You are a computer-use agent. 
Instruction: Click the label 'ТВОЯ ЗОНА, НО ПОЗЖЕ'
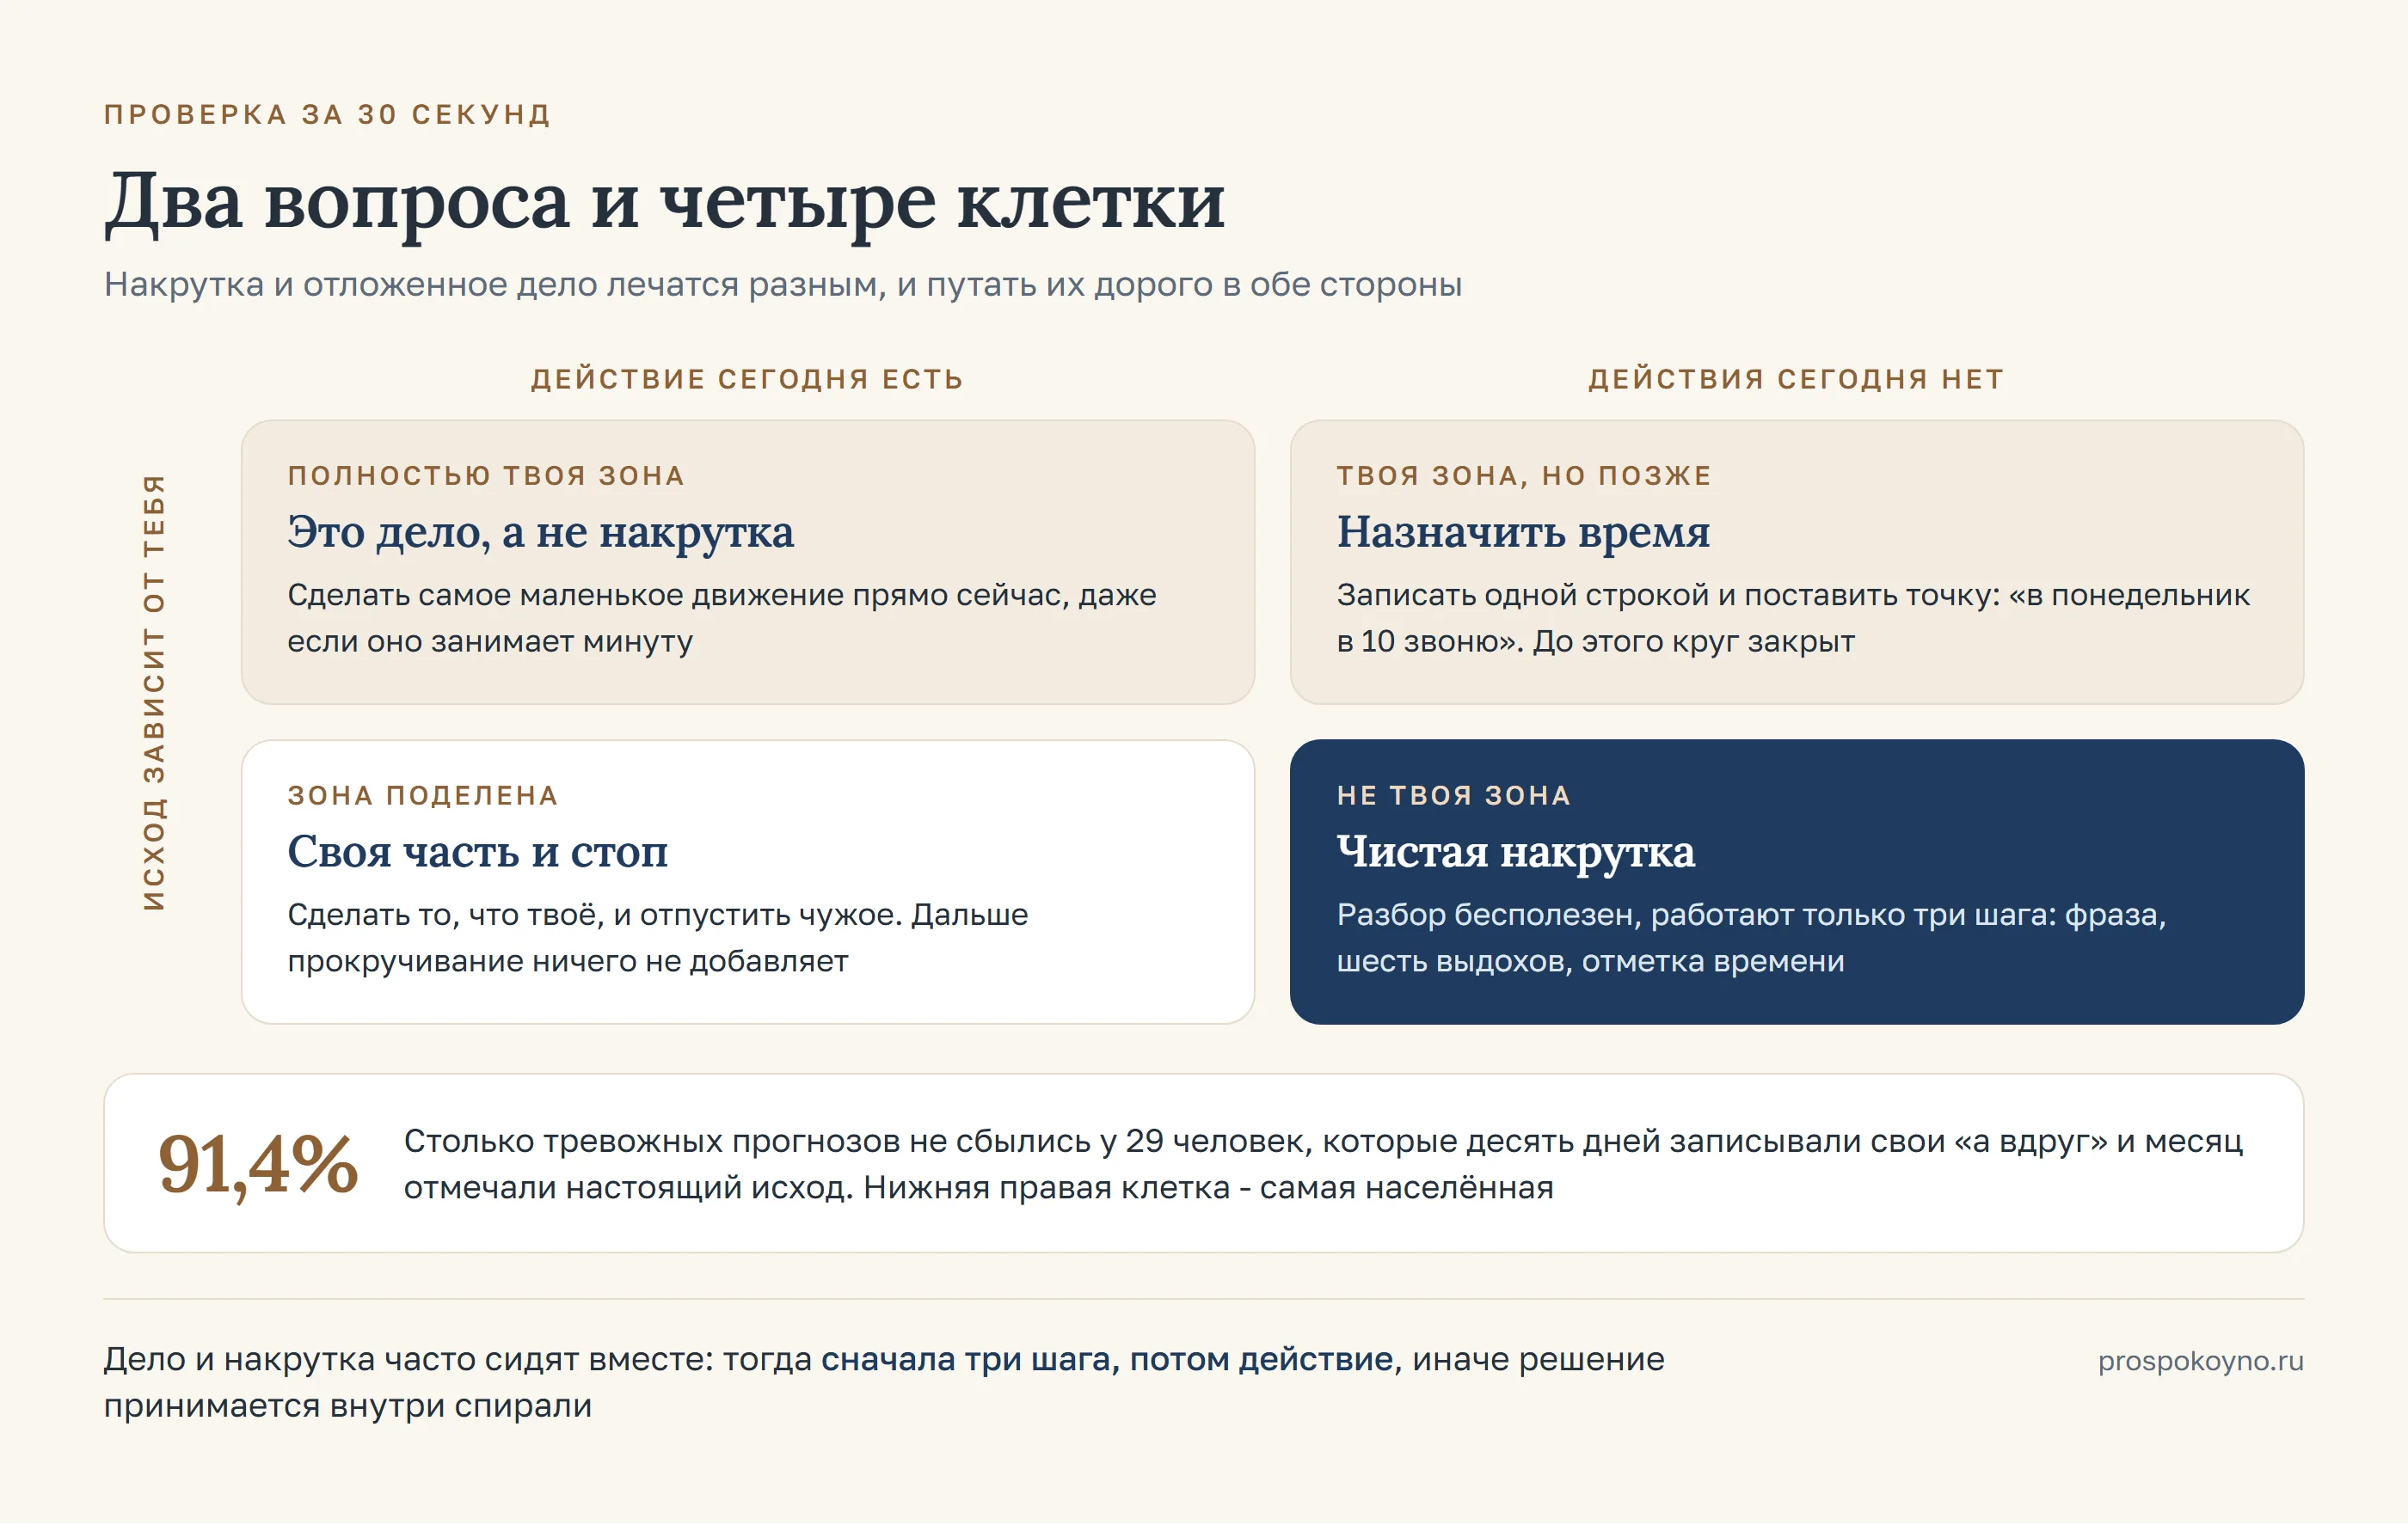pos(1524,475)
